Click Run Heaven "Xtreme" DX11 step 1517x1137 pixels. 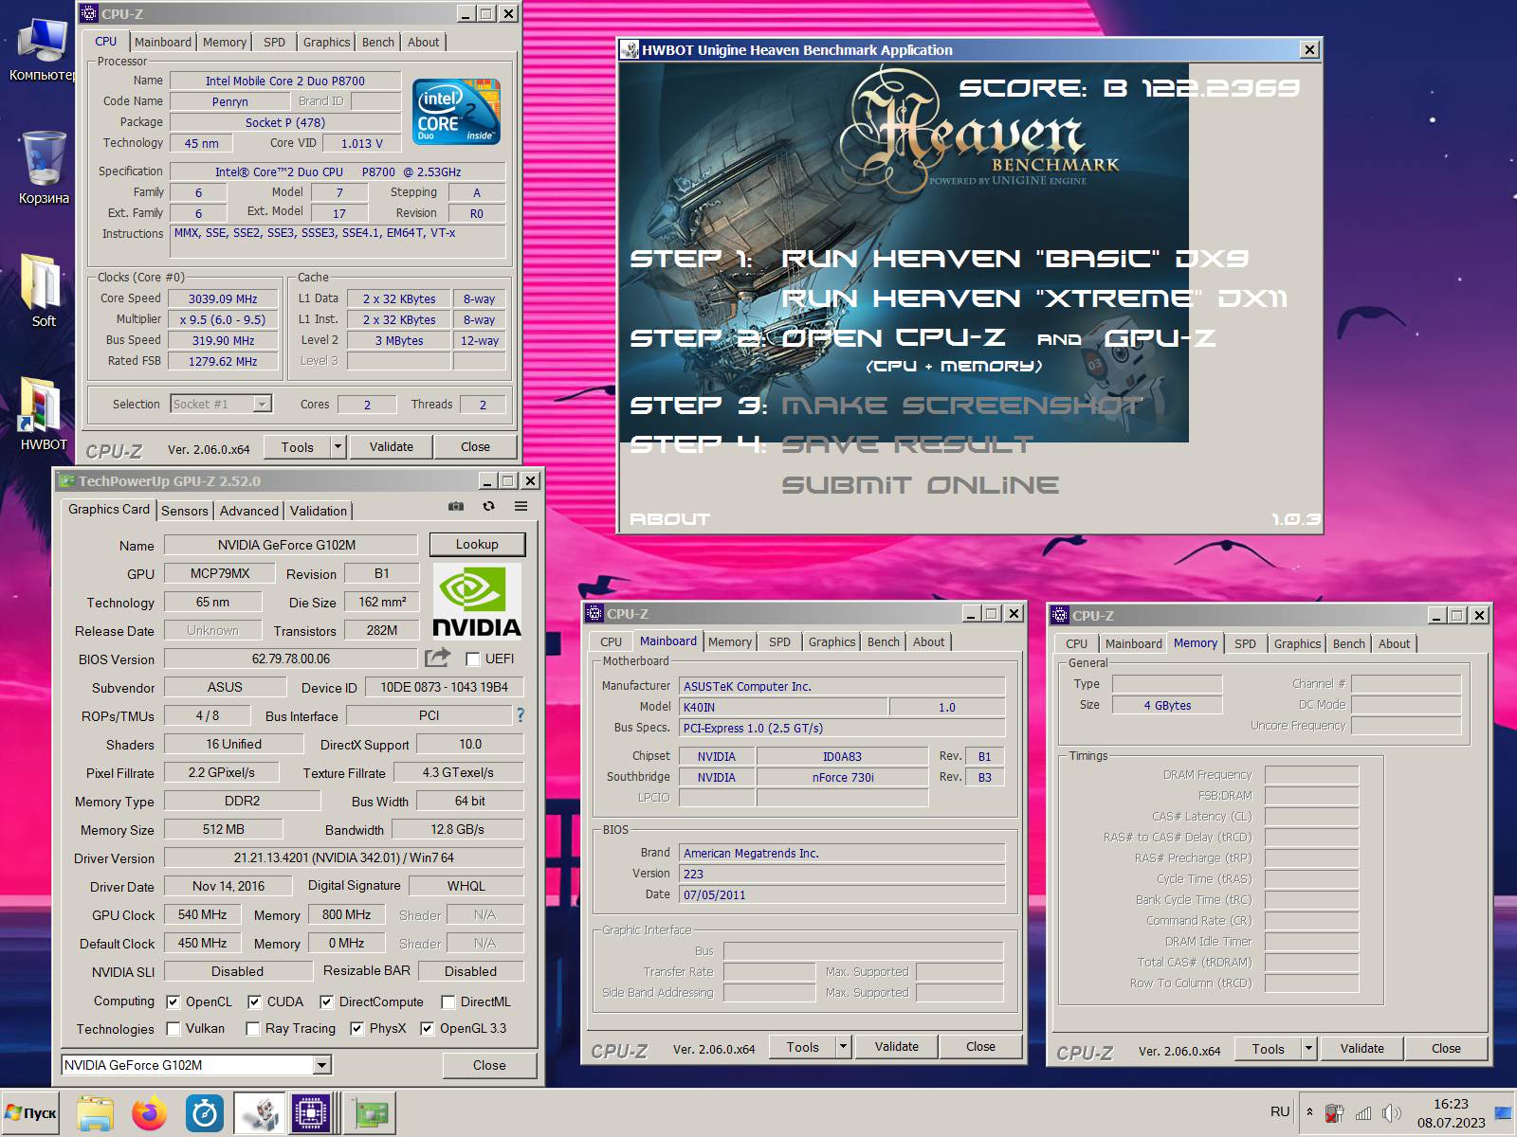click(x=1034, y=298)
